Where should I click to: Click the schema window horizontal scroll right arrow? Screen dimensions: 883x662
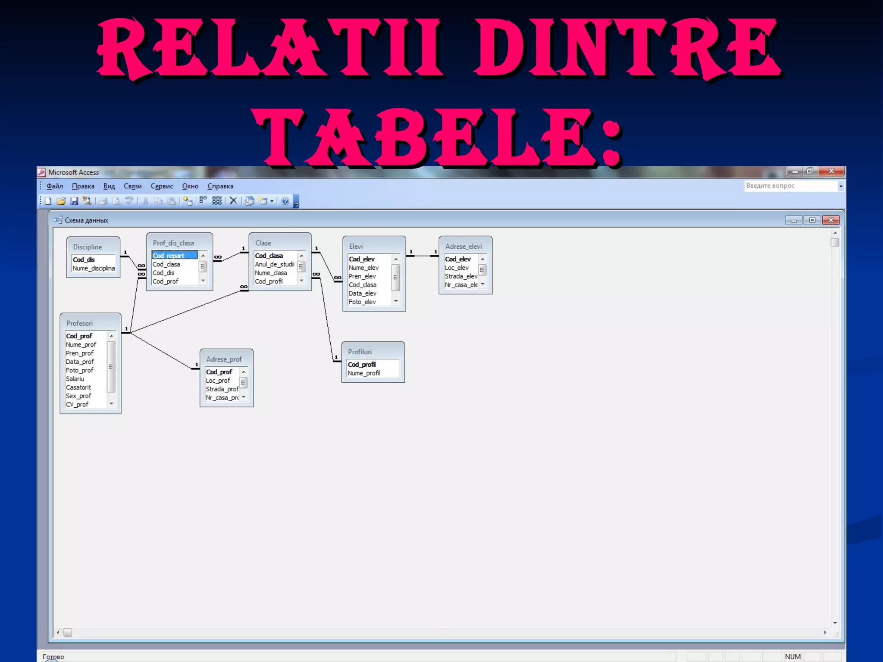(x=825, y=633)
